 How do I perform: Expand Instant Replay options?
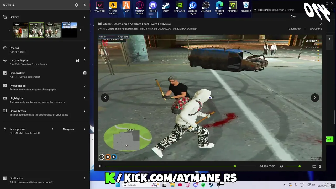[x=85, y=60]
